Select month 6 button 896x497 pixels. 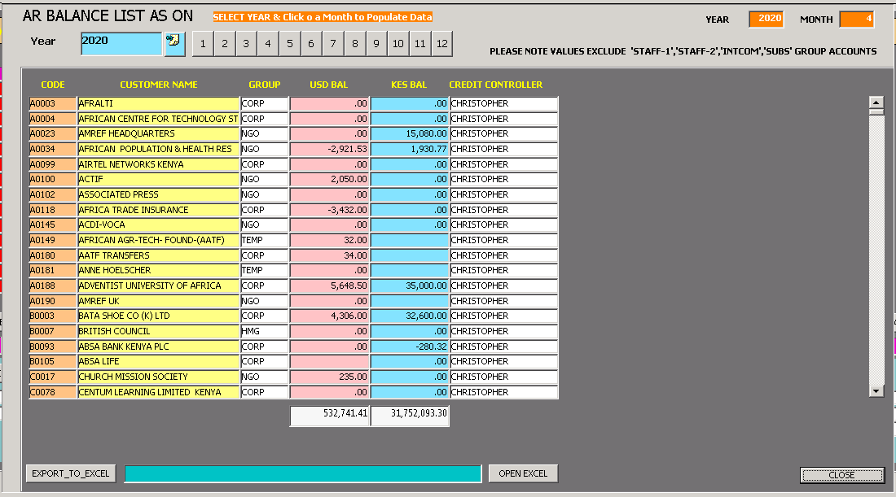pos(311,44)
